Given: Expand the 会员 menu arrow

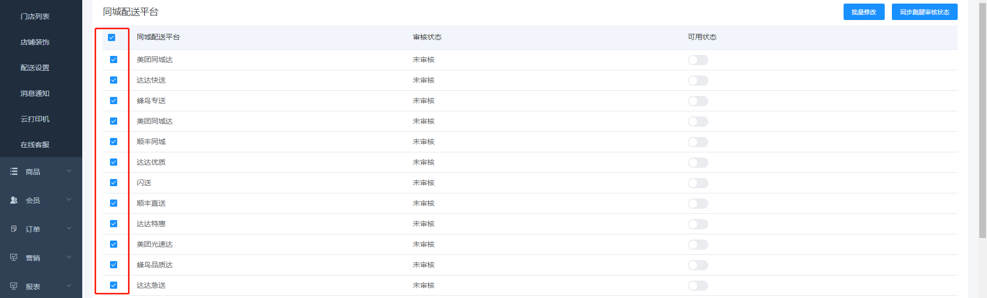Looking at the screenshot, I should click(69, 200).
